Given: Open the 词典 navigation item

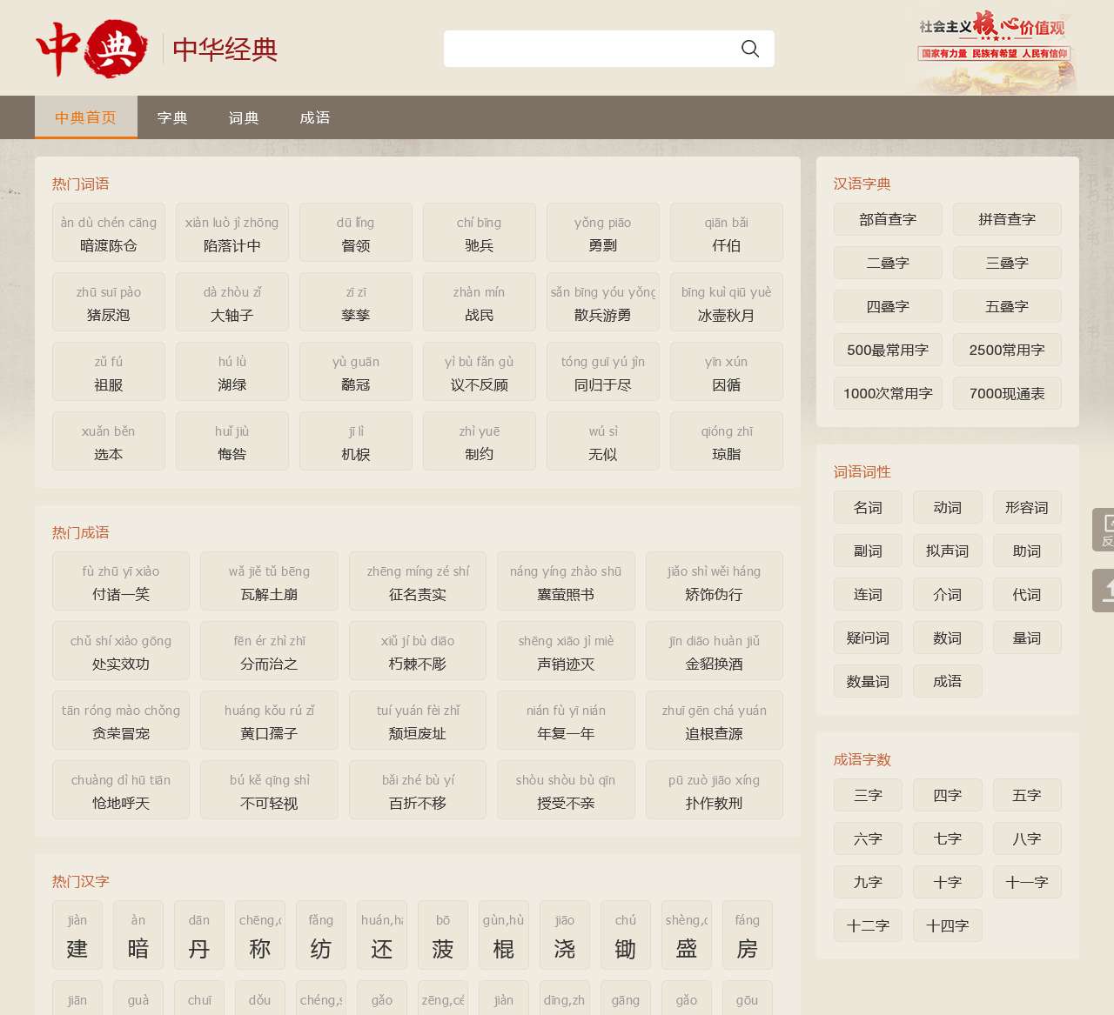Looking at the screenshot, I should tap(243, 117).
